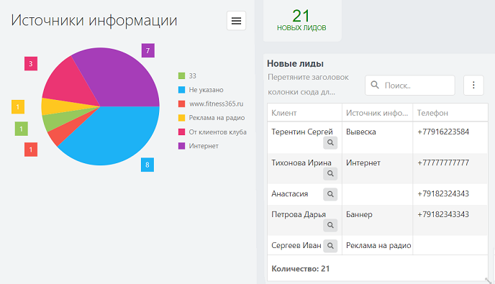Open the three-dot options menu in Новые лиды
Screen dimensions: 495x284
click(x=473, y=85)
